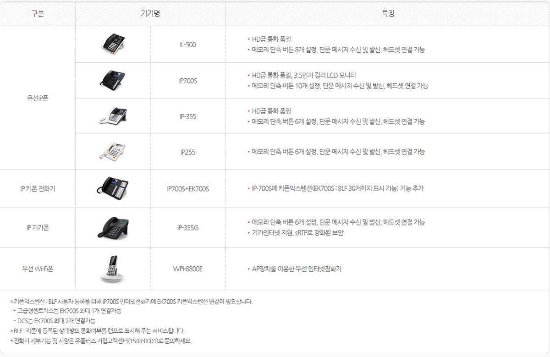Click the IL-500 model name
Screen dimensions: 550x357
[188, 45]
